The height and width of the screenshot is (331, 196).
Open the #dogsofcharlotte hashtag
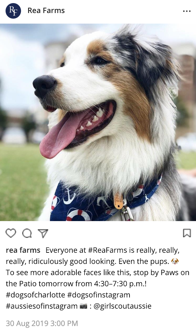coord(36,295)
